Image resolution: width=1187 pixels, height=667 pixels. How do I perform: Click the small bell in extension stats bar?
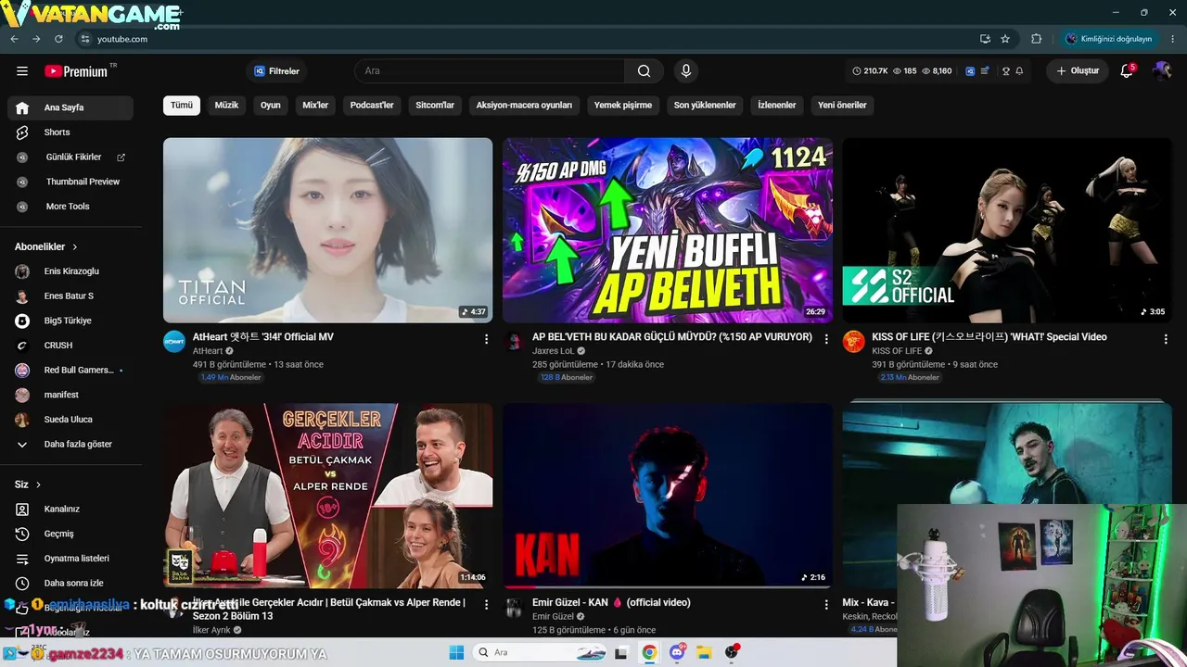point(1019,71)
